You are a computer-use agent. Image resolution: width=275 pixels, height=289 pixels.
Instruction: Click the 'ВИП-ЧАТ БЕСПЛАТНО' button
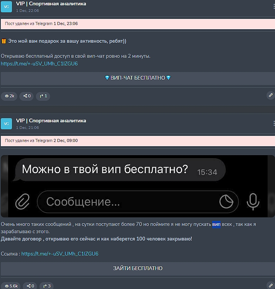pos(138,78)
